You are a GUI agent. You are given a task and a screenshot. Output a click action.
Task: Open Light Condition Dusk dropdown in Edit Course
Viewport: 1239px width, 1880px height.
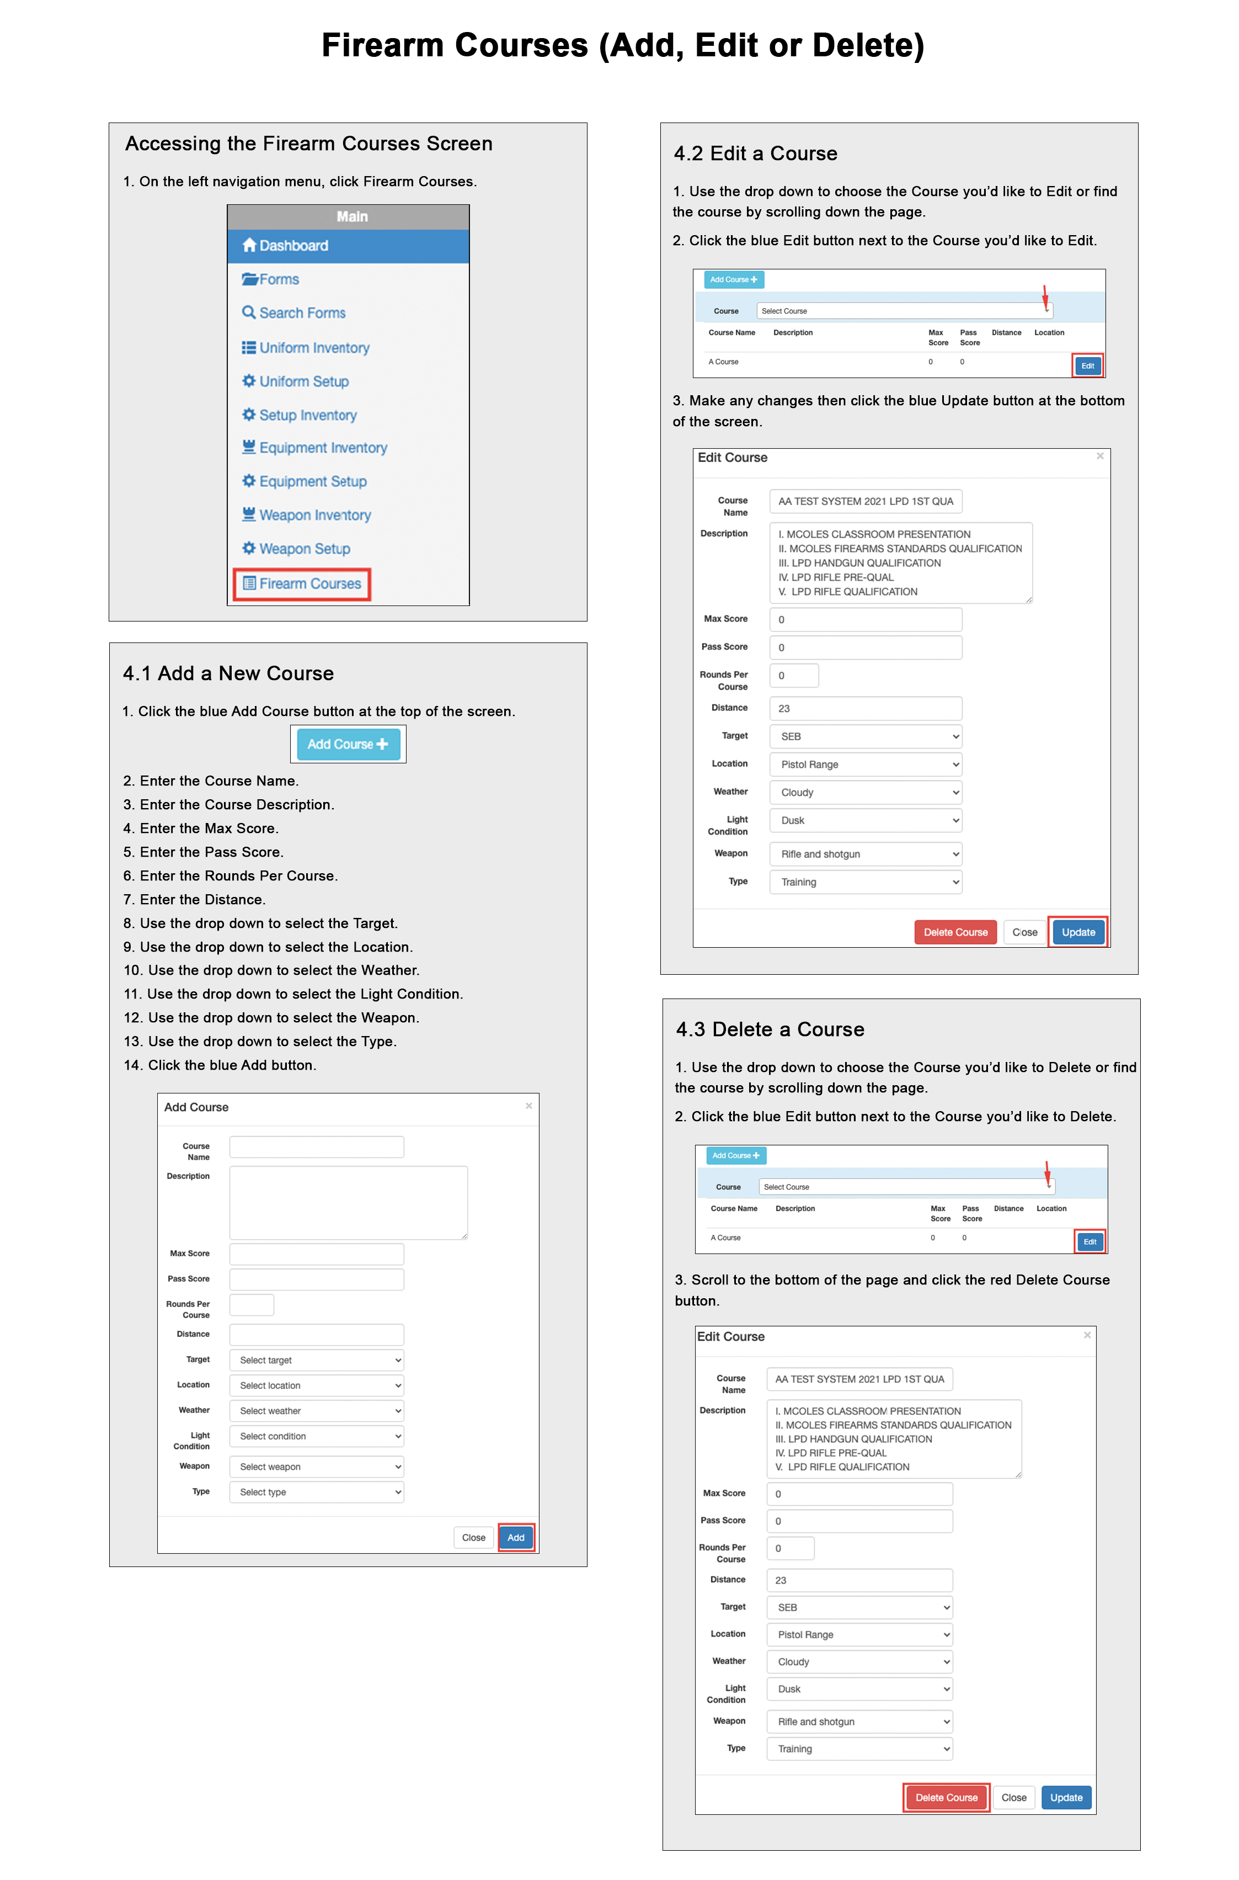pyautogui.click(x=865, y=821)
